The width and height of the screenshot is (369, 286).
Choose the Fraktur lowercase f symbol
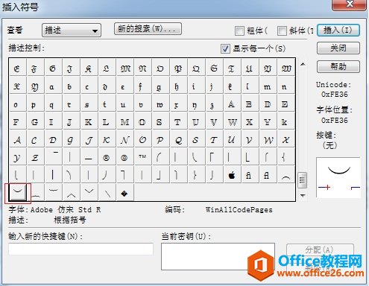point(142,86)
